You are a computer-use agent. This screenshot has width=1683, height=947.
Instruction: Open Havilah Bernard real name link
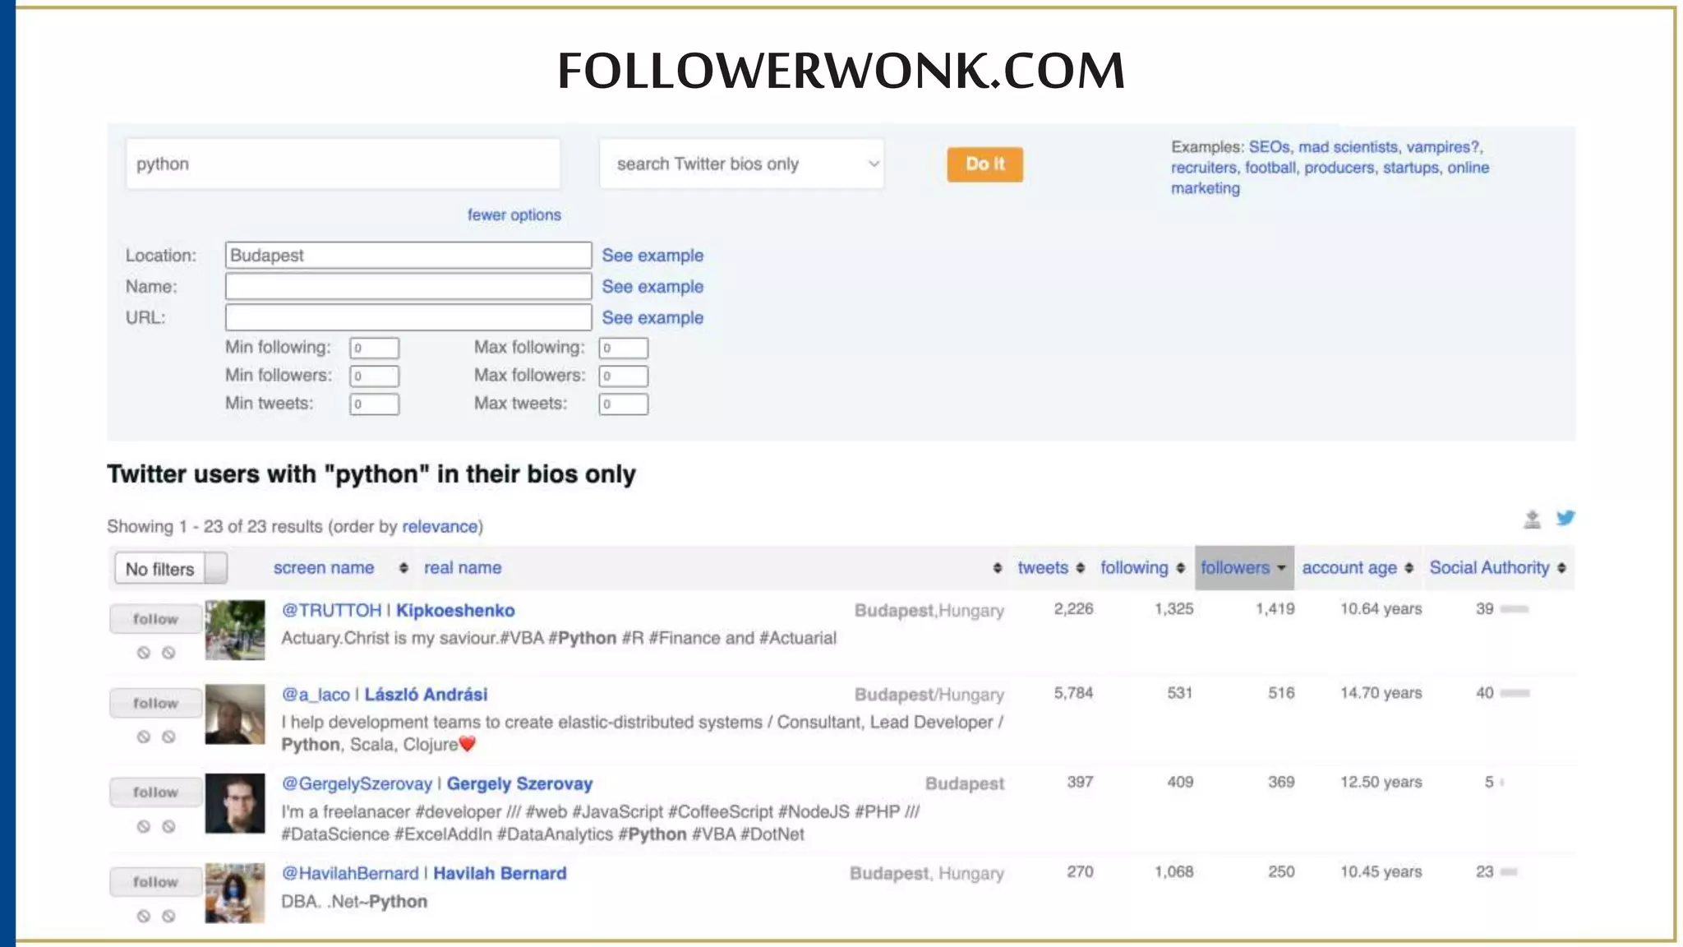click(500, 874)
